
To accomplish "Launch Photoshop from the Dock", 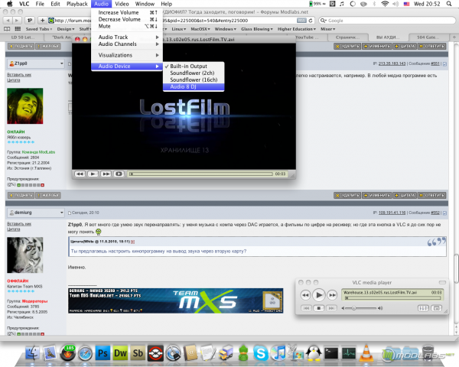I will [103, 353].
